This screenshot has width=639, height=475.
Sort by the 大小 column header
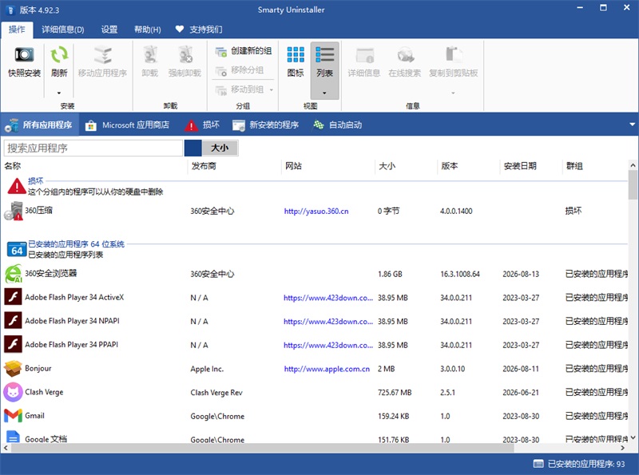pos(387,166)
